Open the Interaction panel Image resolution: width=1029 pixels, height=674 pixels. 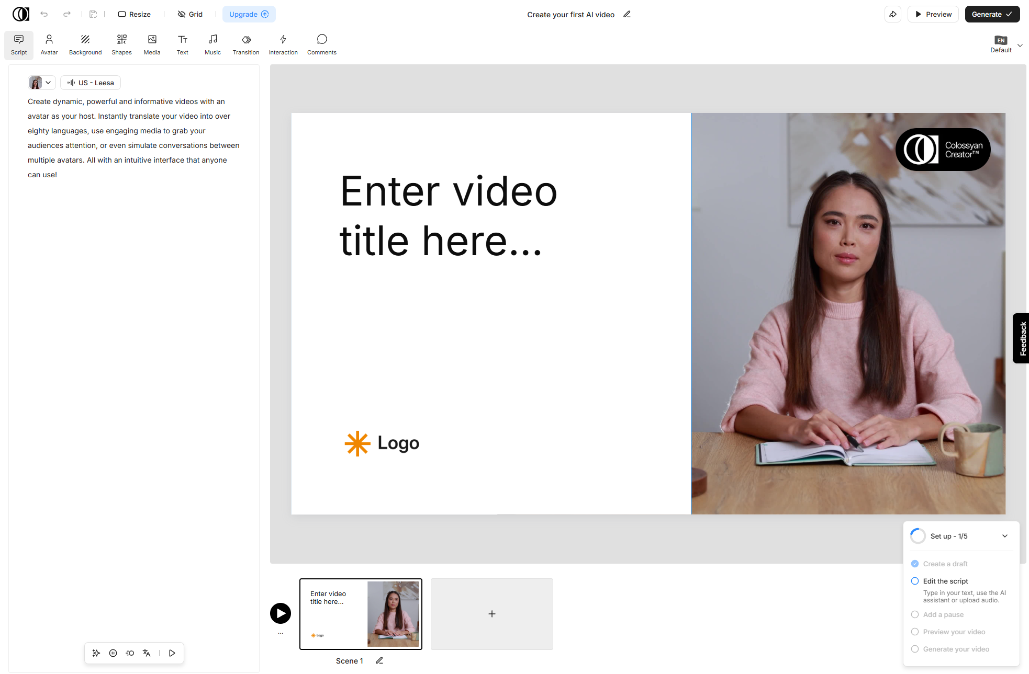[283, 44]
